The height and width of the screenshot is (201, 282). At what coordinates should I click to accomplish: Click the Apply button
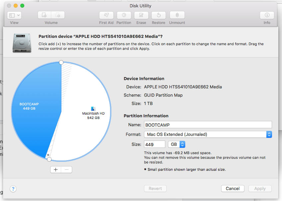coord(260,189)
